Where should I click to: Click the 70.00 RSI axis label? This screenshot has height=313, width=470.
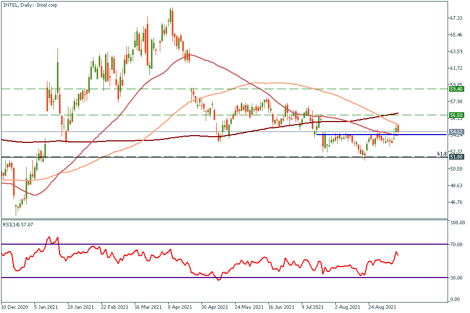[x=457, y=244]
